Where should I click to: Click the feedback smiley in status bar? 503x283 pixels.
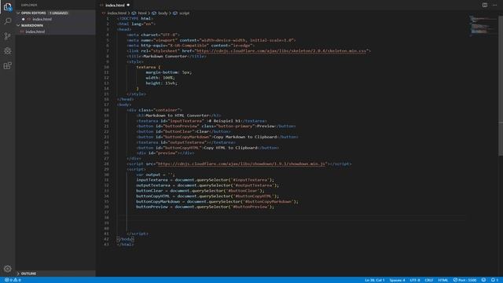click(483, 280)
